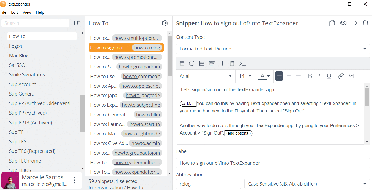This screenshot has width=372, height=190.
Task: Open account options three-dot menu
Action: (75, 180)
